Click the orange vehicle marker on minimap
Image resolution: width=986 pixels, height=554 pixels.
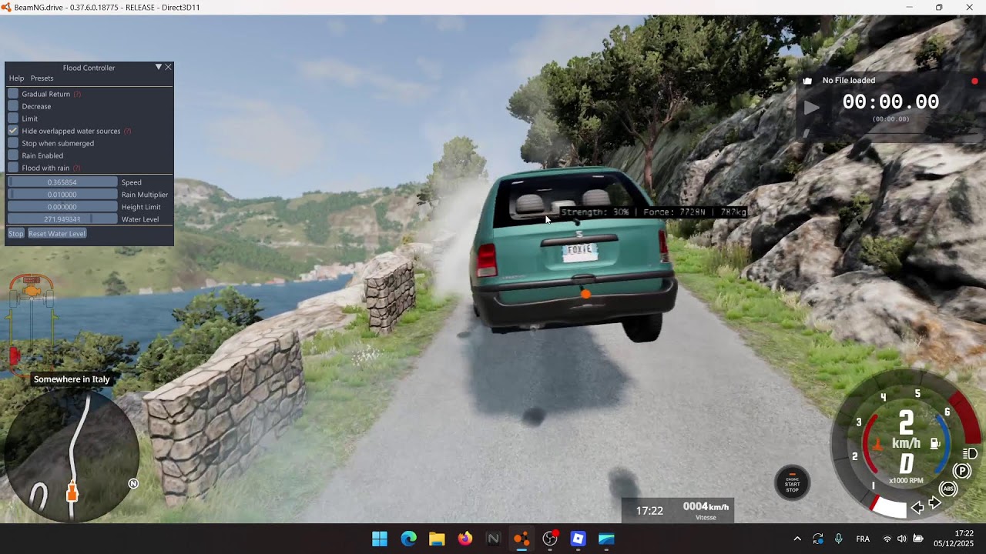(x=72, y=491)
